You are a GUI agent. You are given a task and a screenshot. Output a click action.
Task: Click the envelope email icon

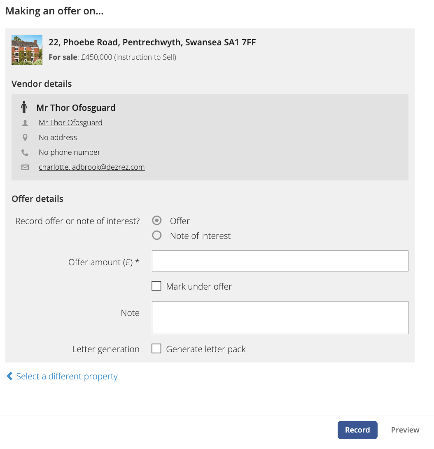pyautogui.click(x=25, y=167)
